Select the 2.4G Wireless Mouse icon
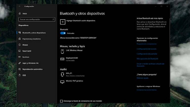The height and width of the screenshot is (107, 190). coord(62,51)
